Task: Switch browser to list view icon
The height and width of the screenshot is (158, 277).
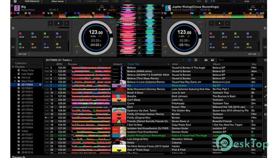Action: click(196, 60)
